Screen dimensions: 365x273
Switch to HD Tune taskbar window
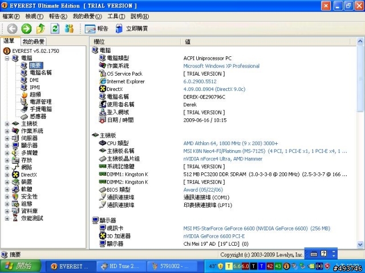[x=121, y=266]
